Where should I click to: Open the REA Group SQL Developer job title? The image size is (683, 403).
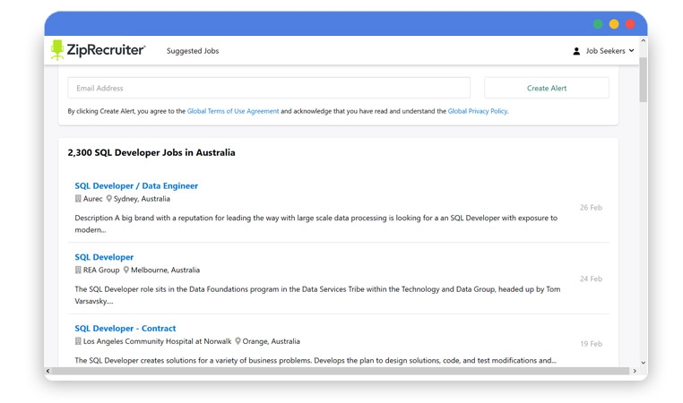(x=104, y=257)
